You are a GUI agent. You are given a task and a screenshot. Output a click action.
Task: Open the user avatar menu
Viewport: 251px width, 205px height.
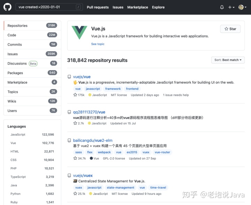(242, 7)
